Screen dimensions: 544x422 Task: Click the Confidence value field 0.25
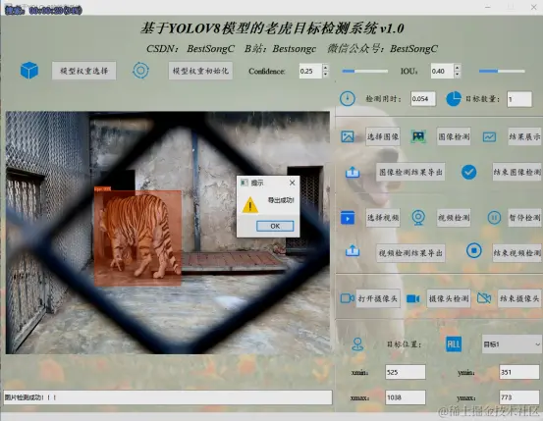[x=311, y=71]
